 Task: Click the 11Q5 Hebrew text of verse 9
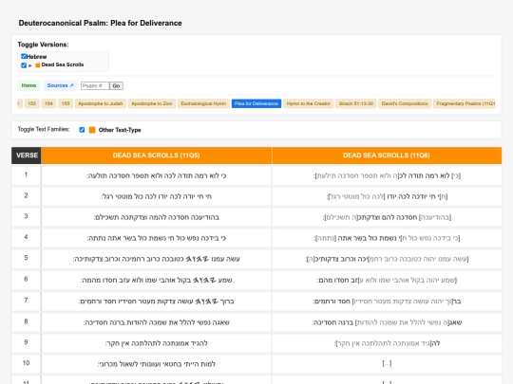click(x=157, y=343)
